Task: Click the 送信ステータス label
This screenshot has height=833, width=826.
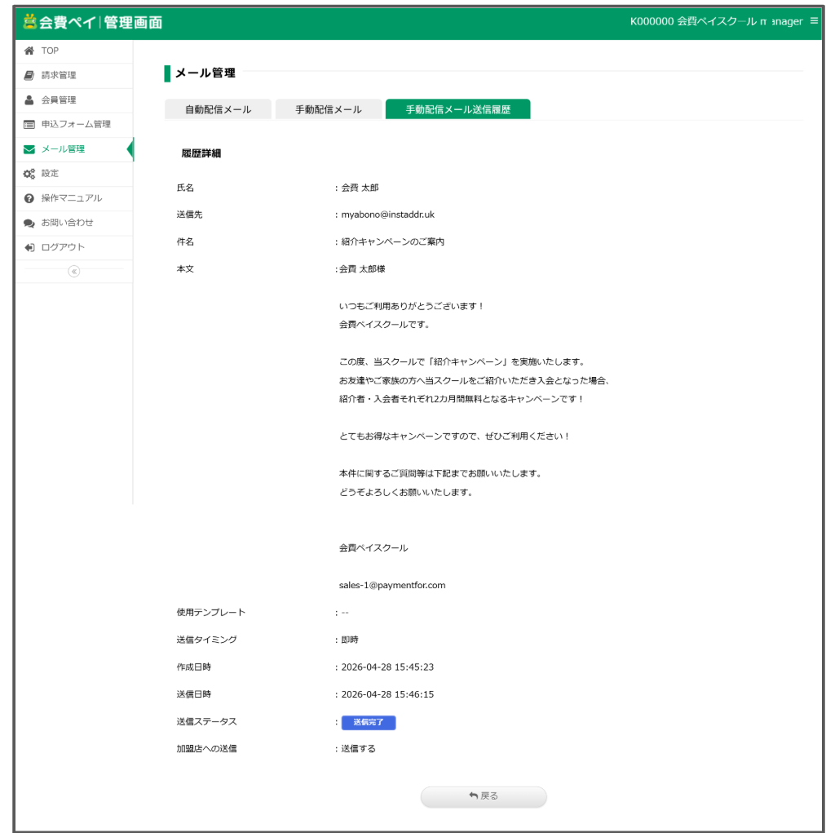Action: pos(206,722)
